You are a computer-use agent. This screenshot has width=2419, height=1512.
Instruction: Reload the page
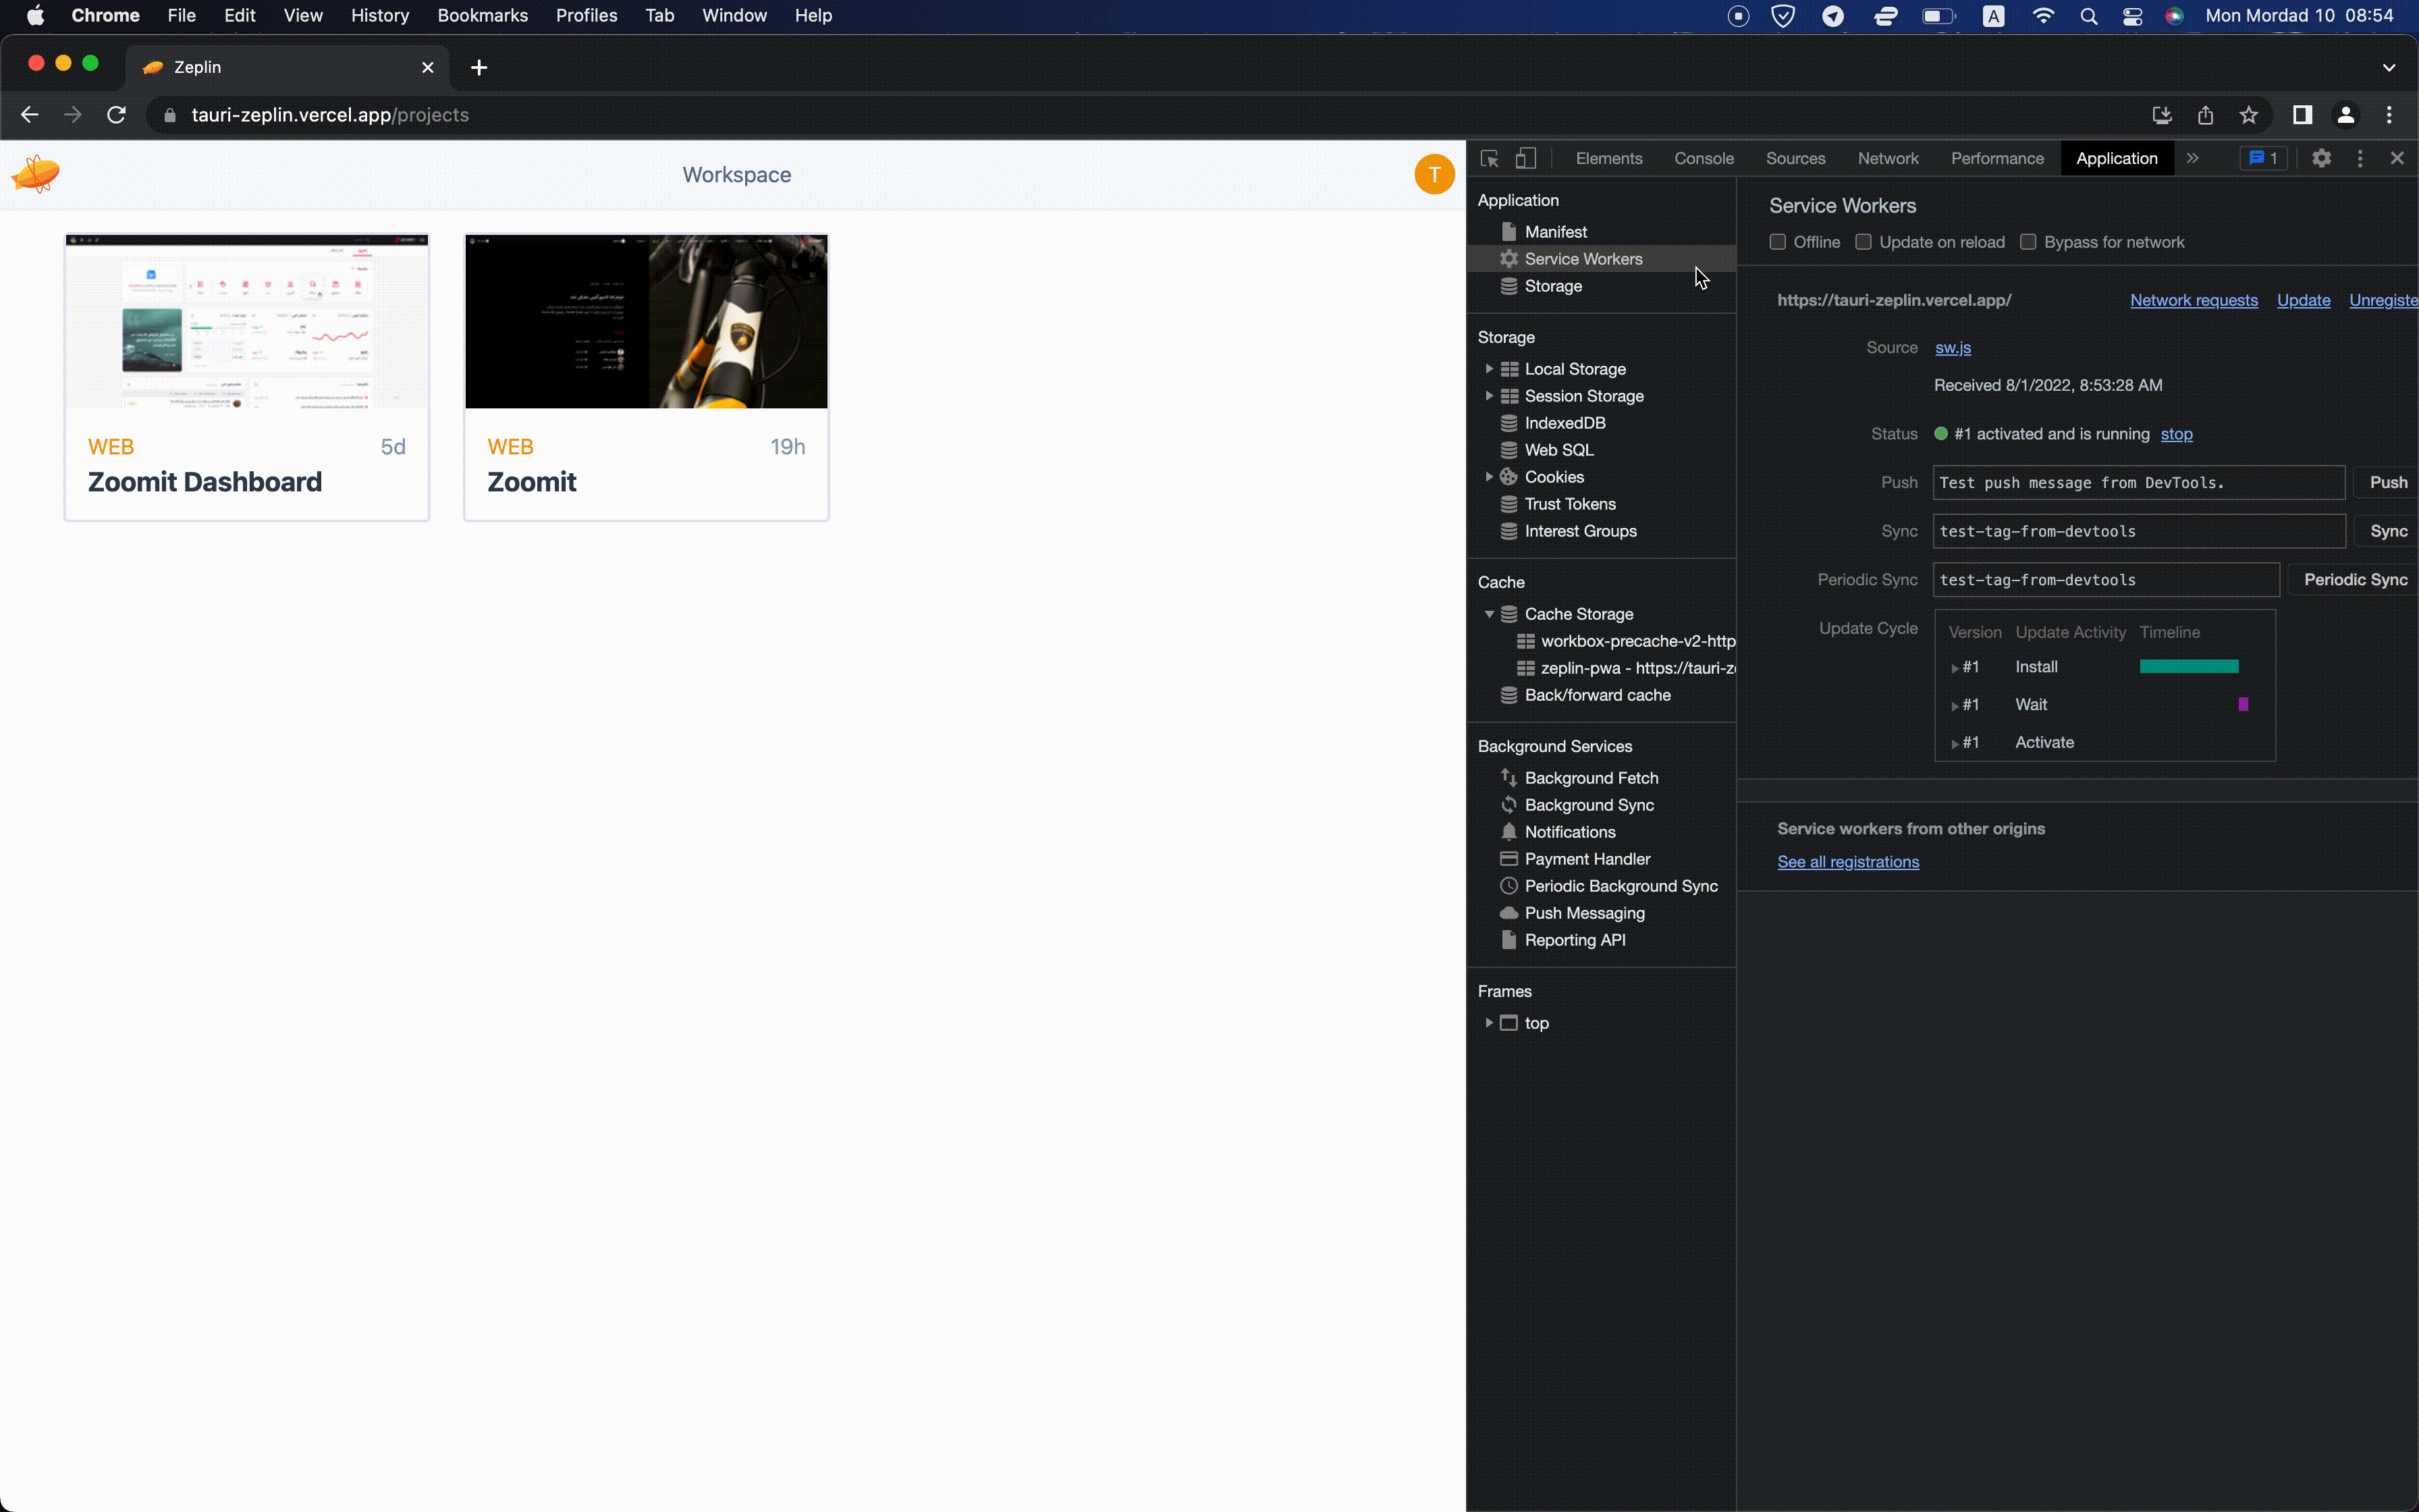(x=117, y=115)
